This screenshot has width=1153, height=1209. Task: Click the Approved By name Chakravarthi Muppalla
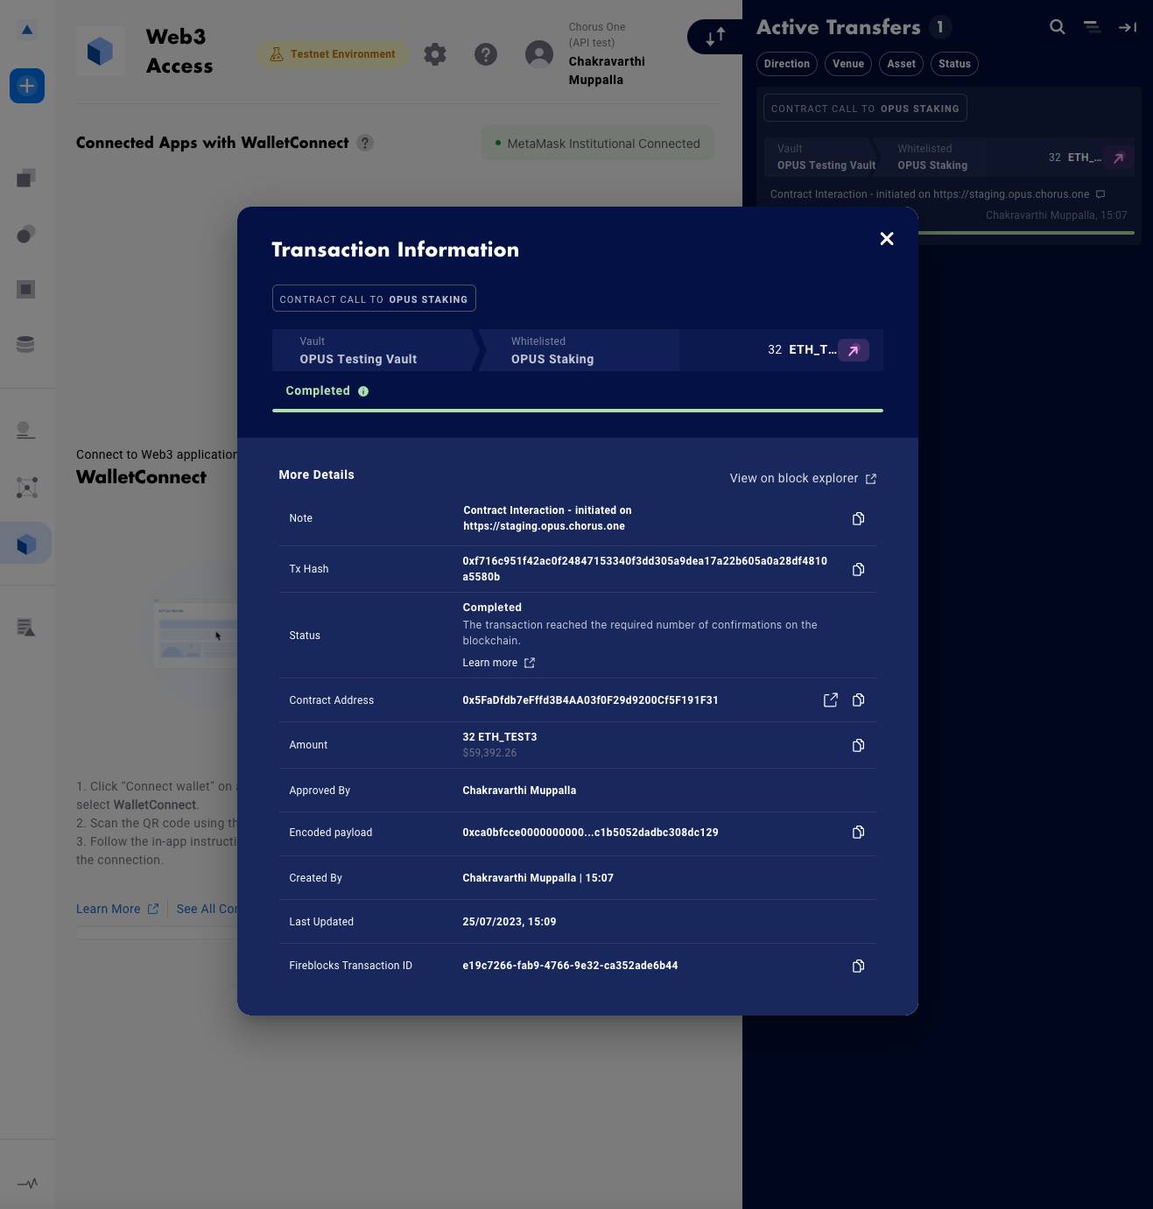tap(519, 791)
